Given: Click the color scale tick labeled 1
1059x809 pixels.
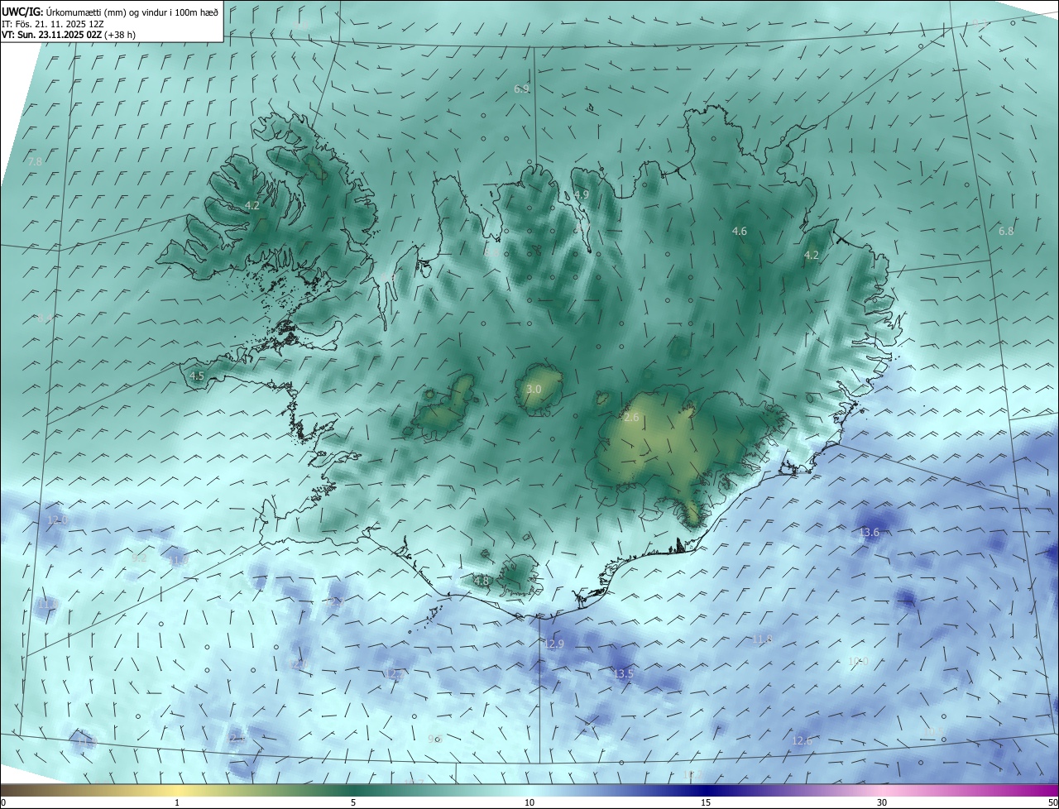Looking at the screenshot, I should point(177,802).
